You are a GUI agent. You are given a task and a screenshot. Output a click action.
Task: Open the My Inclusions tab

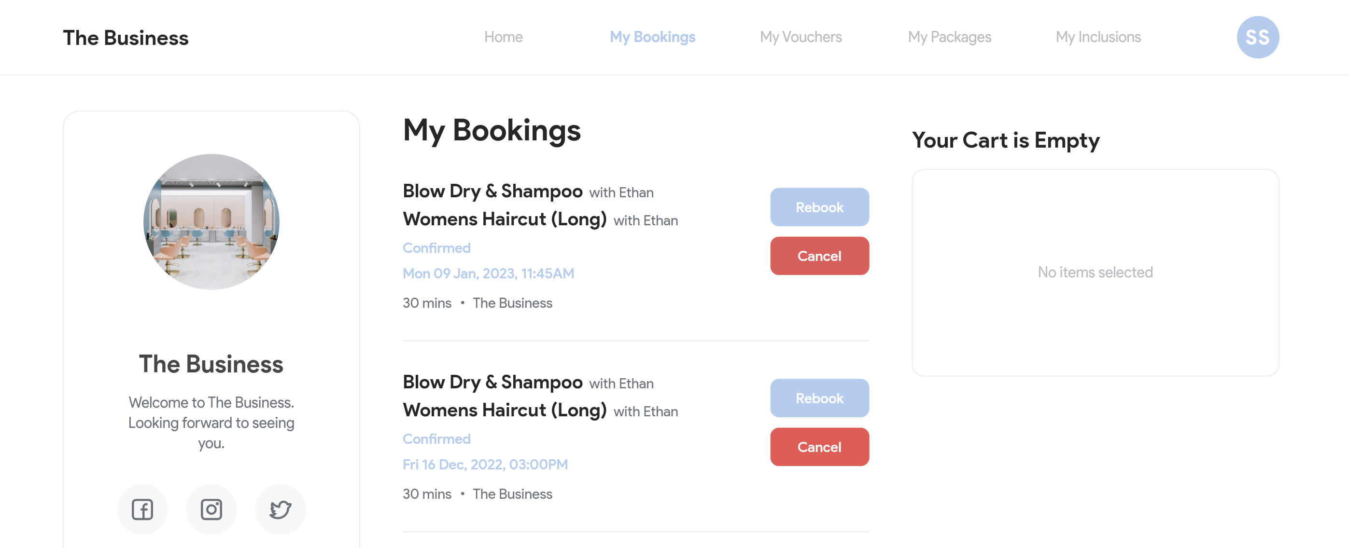pyautogui.click(x=1098, y=37)
